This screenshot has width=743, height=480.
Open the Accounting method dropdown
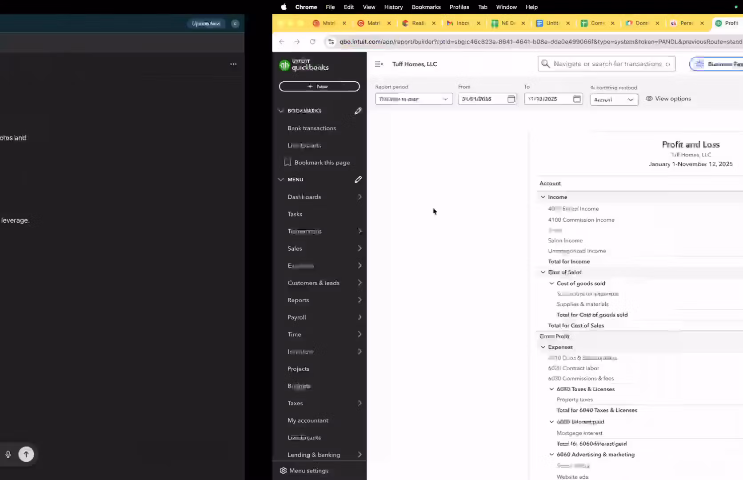coord(614,100)
